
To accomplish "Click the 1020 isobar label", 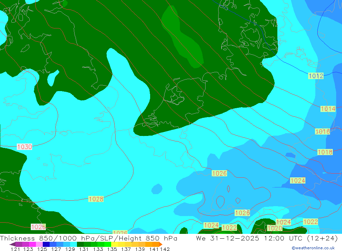I will (x=275, y=228).
